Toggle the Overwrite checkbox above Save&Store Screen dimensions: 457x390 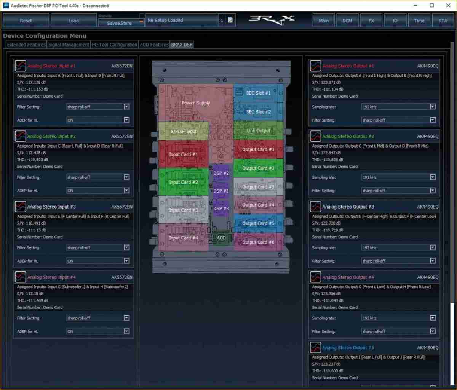click(142, 16)
